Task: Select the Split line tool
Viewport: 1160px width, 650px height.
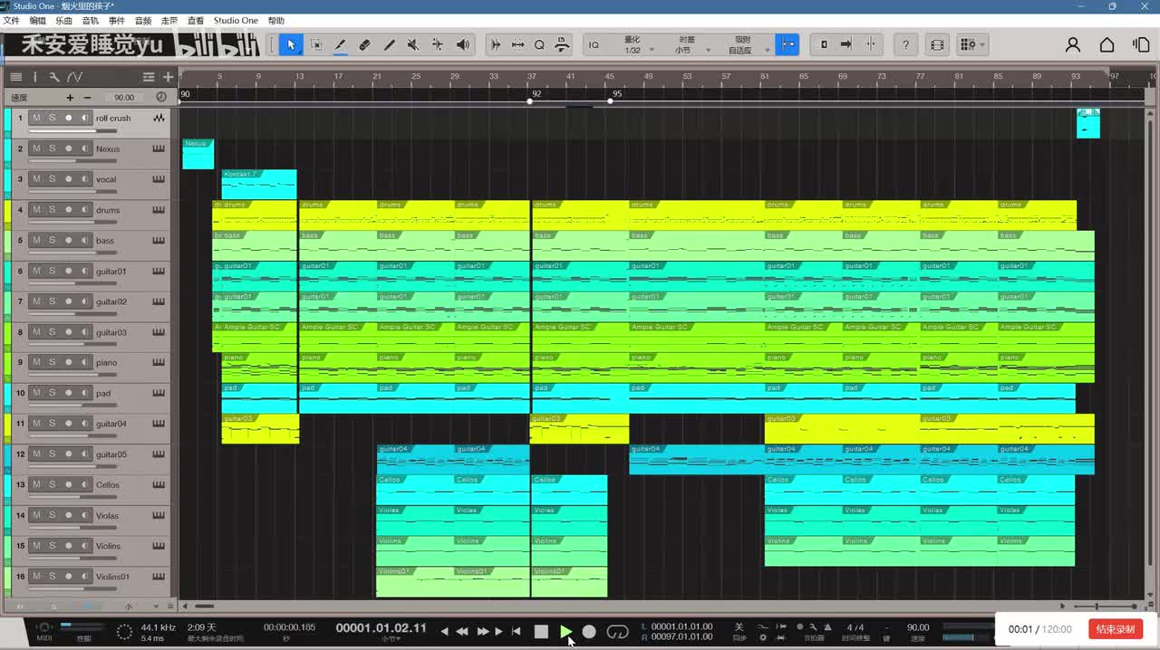Action: (390, 44)
